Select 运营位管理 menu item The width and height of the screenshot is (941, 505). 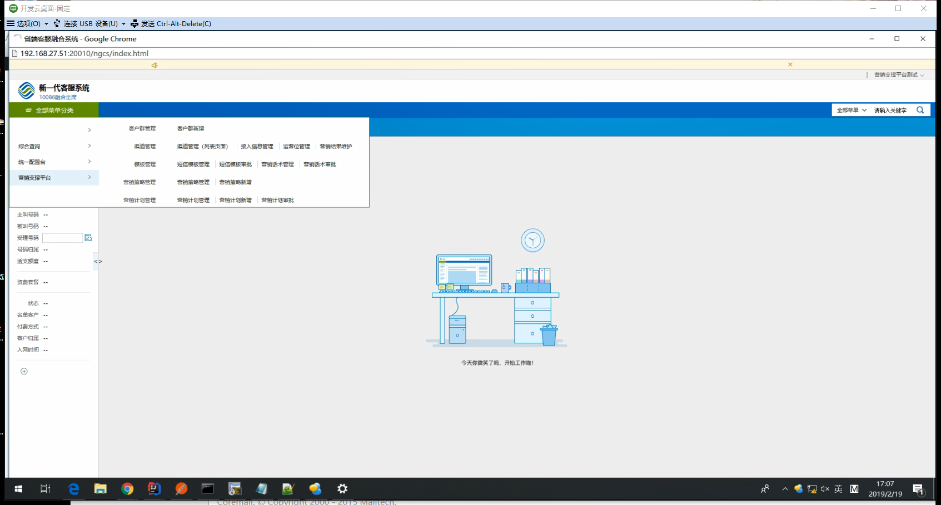click(x=296, y=146)
